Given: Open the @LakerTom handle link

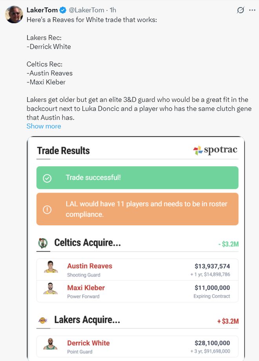Looking at the screenshot, I should (x=87, y=10).
